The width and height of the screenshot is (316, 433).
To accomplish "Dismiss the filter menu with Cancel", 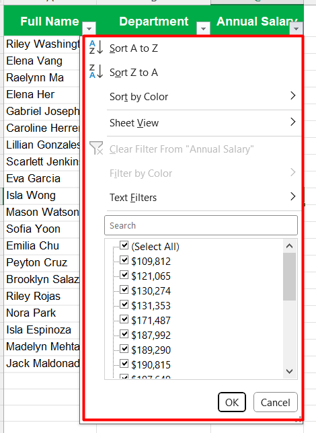I will point(276,402).
